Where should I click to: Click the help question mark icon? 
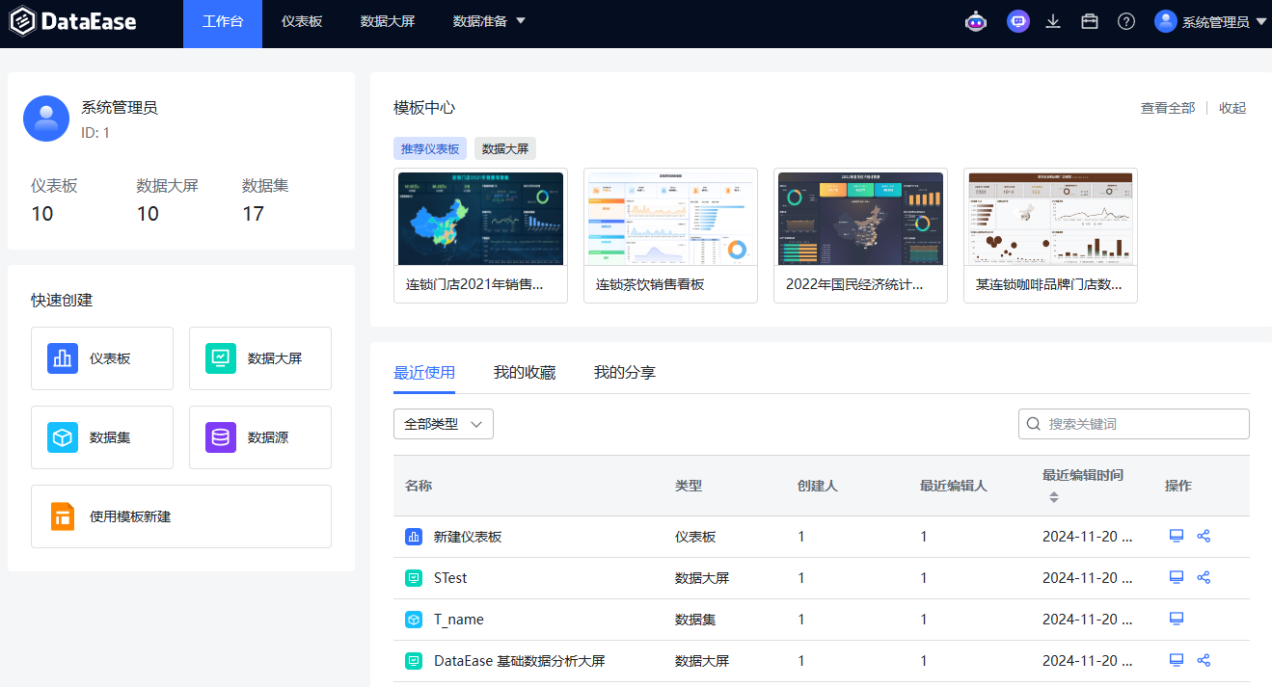coord(1126,21)
